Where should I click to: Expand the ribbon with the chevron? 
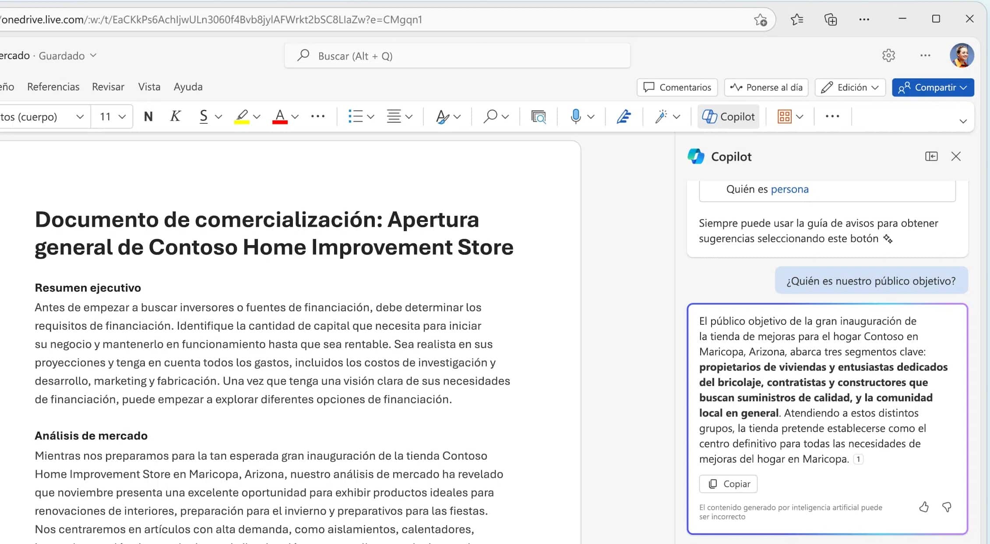pyautogui.click(x=963, y=121)
